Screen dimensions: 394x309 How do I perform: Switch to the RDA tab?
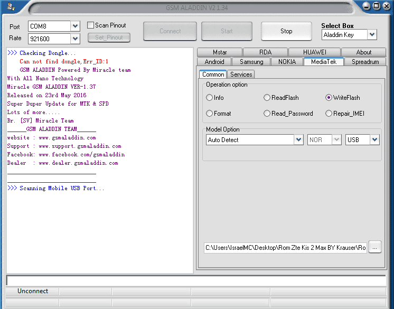coord(265,52)
